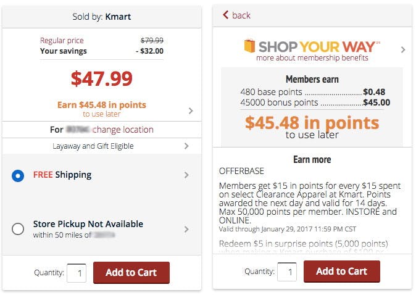This screenshot has width=416, height=295.
Task: Expand Shop Your Way membership chevron
Action: coord(403,49)
